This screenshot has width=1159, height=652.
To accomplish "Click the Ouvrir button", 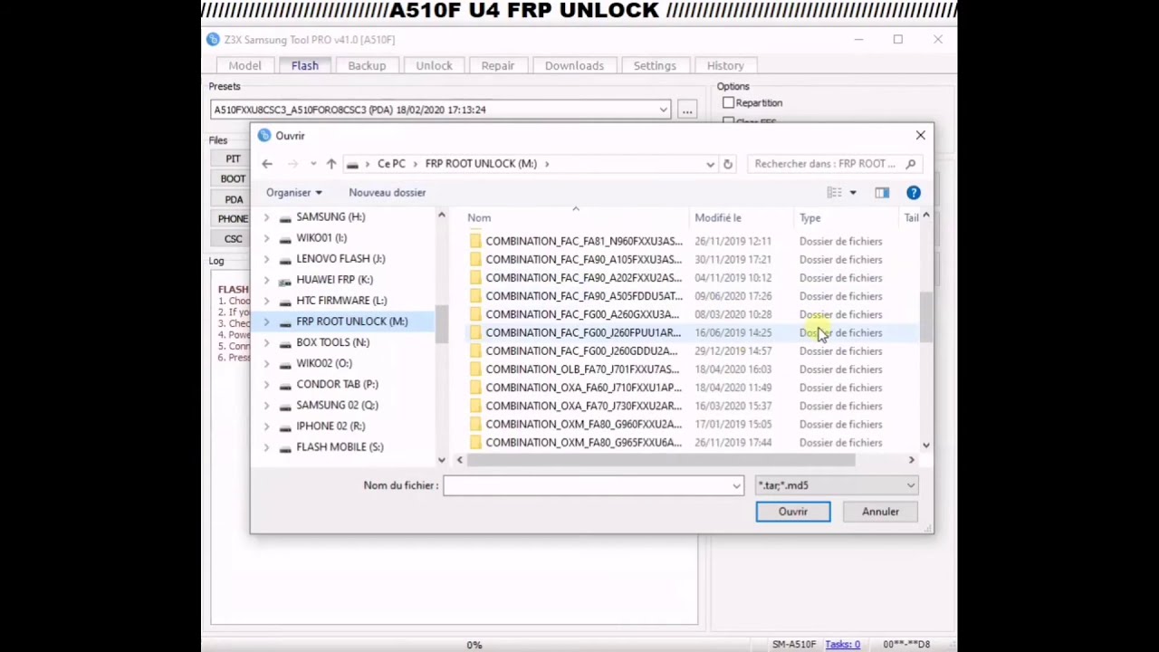I will [793, 512].
